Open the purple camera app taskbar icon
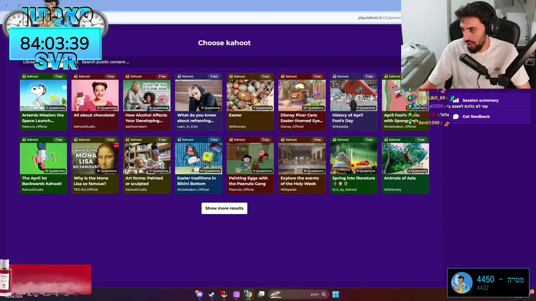 (x=236, y=294)
